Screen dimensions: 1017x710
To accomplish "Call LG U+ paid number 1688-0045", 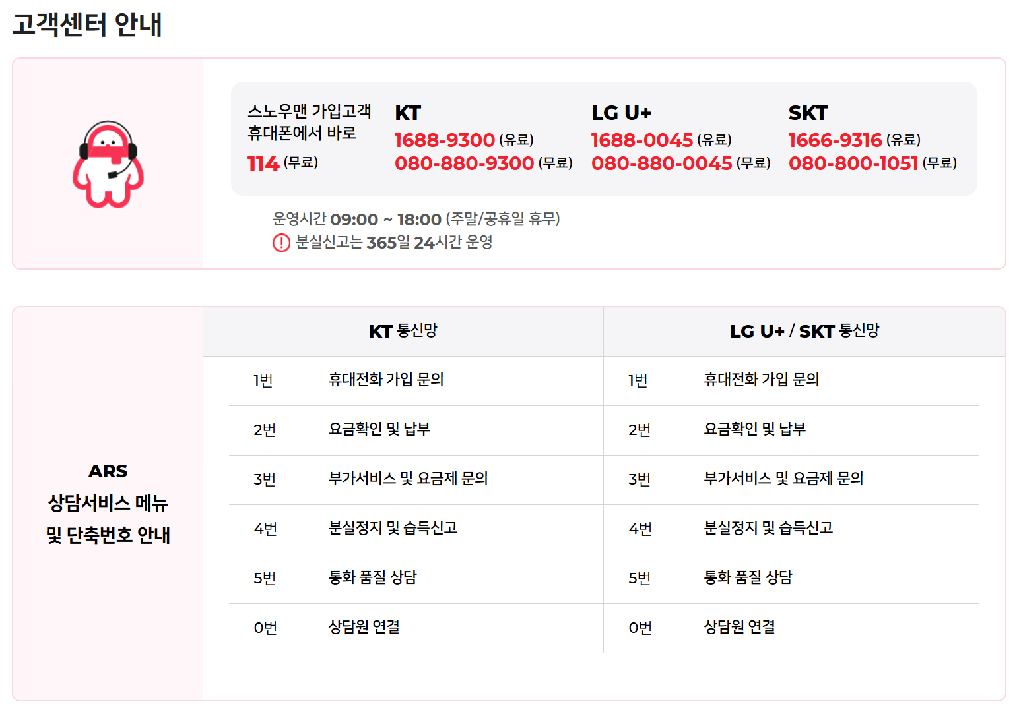I will (x=641, y=140).
